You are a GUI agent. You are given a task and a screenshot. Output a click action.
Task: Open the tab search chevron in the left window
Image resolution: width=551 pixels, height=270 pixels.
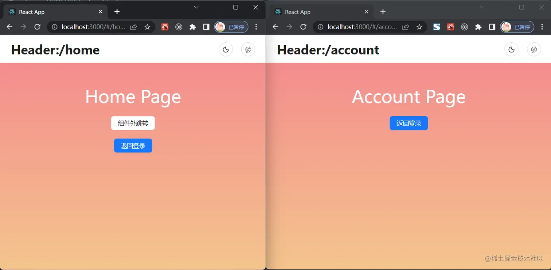pos(196,7)
